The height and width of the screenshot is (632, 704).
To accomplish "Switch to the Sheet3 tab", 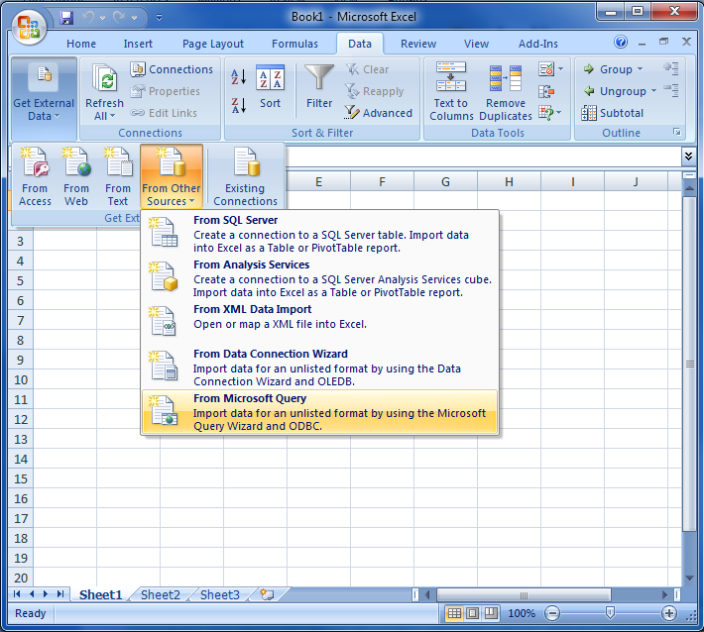I will 219,595.
